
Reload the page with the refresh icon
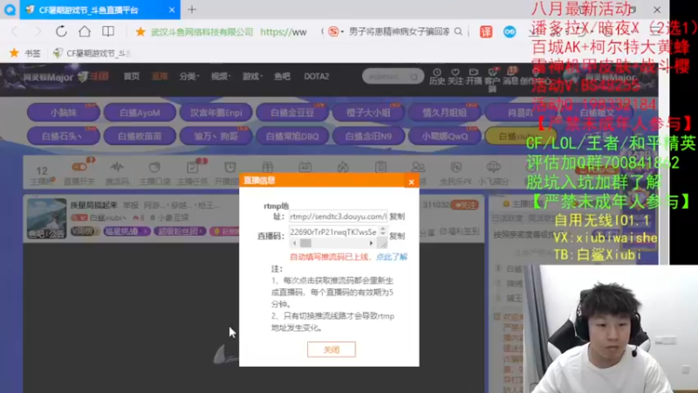coord(61,31)
